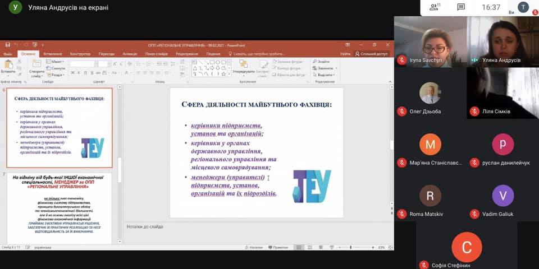Click the Arrange (Упорядкувати) icon
Image resolution: width=539 pixels, height=269 pixels.
coord(243,63)
